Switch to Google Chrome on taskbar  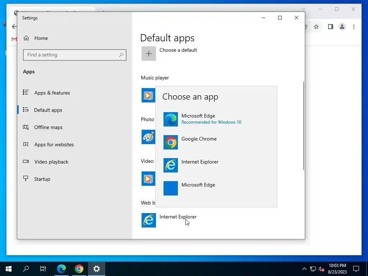(79, 269)
